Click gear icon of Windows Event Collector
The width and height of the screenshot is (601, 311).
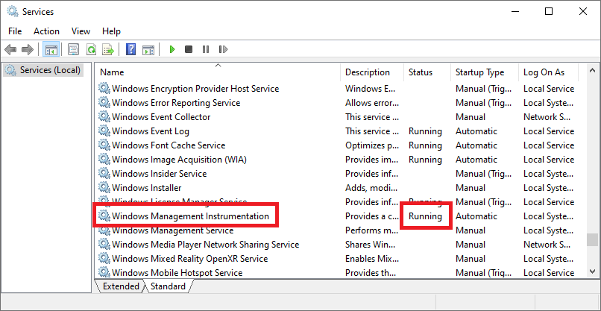click(x=104, y=117)
